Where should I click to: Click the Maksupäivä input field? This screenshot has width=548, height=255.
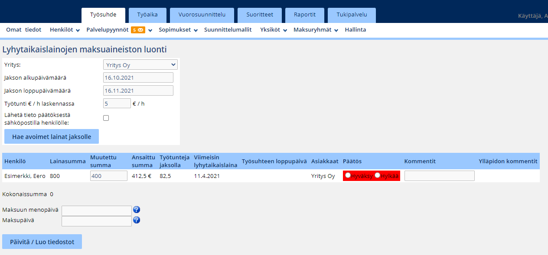97,221
